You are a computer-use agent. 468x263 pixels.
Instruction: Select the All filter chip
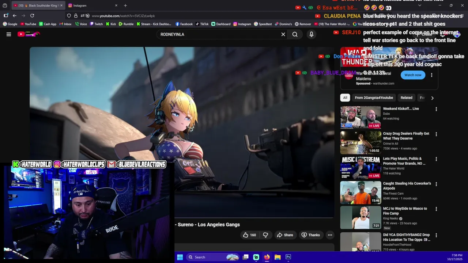[345, 98]
